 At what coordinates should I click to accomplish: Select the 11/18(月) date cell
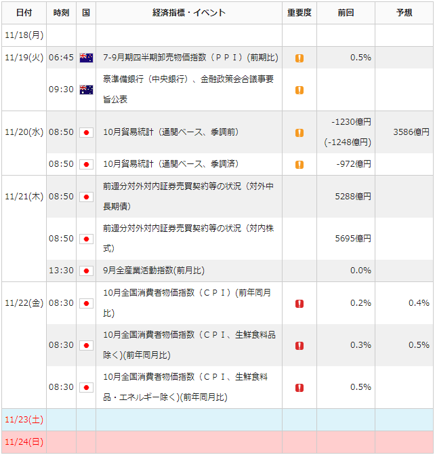pos(24,35)
